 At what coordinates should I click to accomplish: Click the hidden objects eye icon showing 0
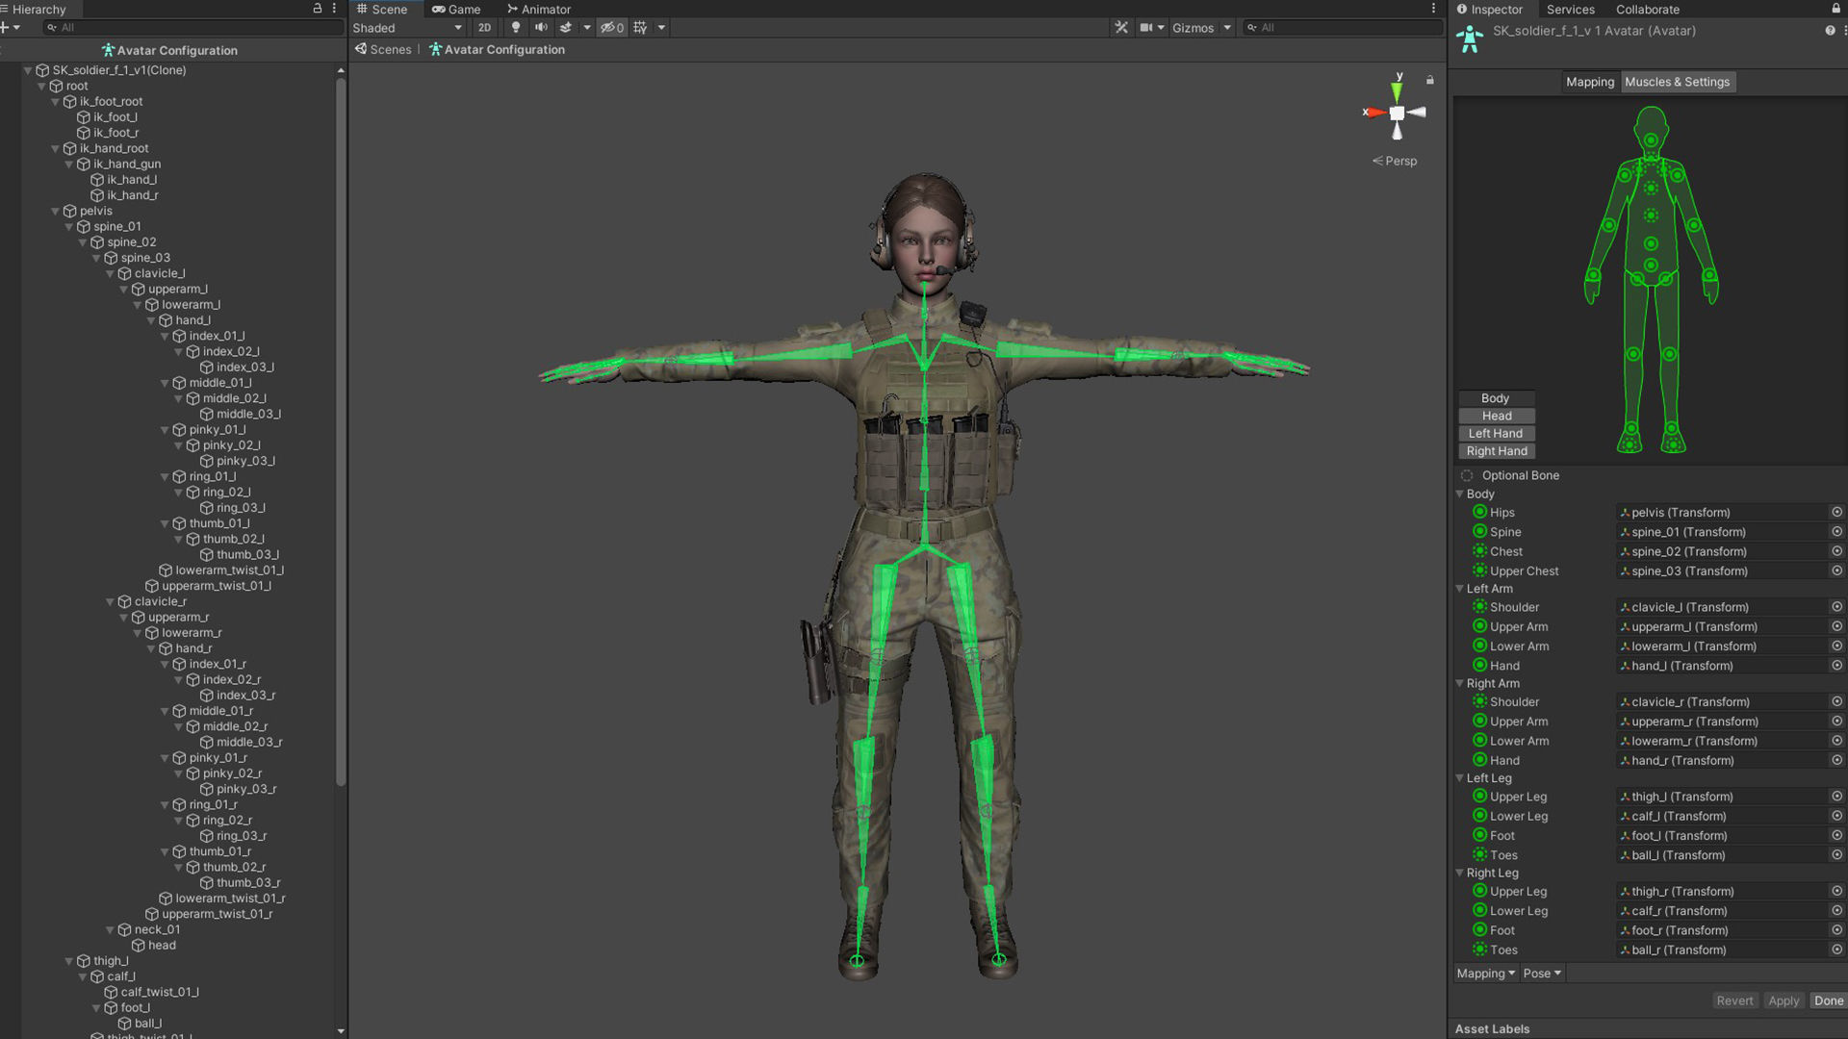(609, 27)
